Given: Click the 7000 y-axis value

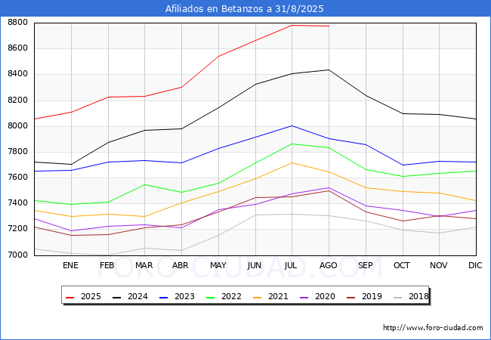Looking at the screenshot, I should point(17,255).
